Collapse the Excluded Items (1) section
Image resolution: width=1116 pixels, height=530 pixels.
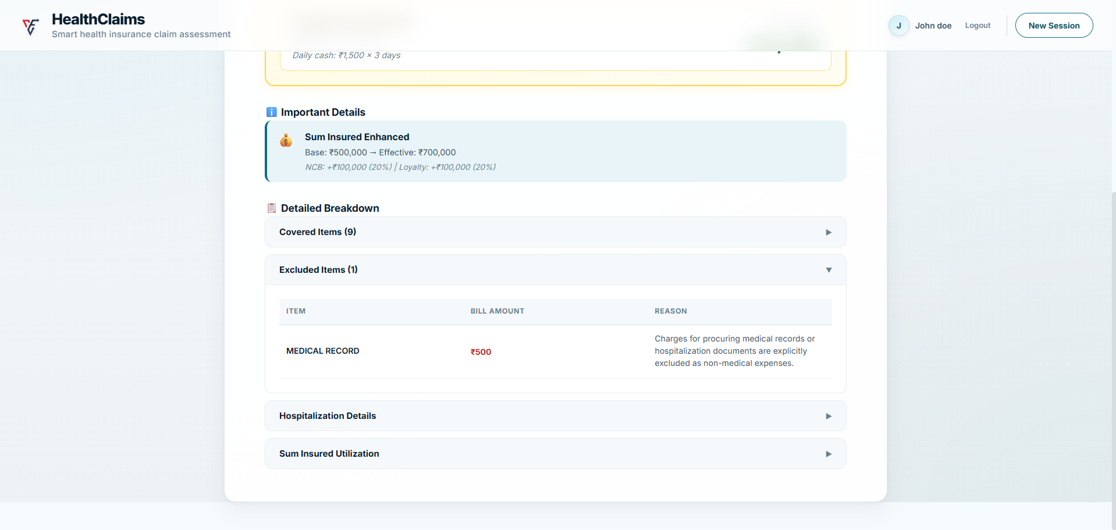[x=555, y=270]
